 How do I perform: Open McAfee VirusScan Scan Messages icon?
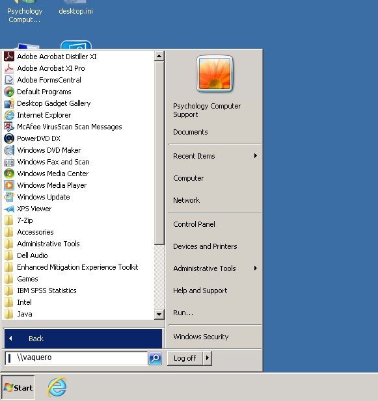coord(9,127)
